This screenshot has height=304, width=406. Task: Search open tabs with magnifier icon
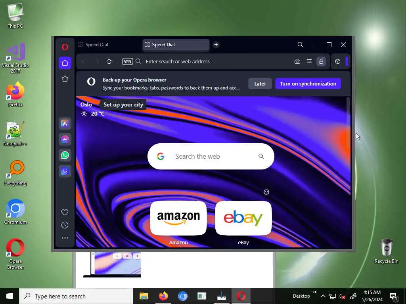[x=301, y=45]
